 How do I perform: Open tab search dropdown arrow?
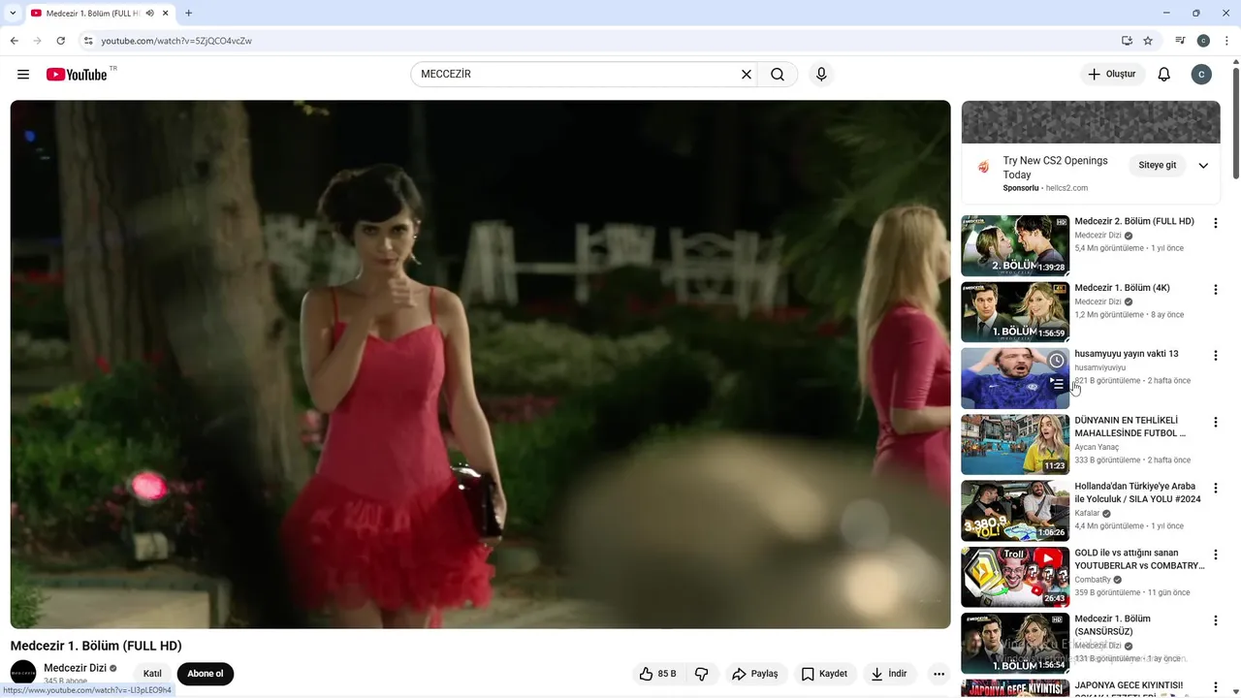(12, 14)
